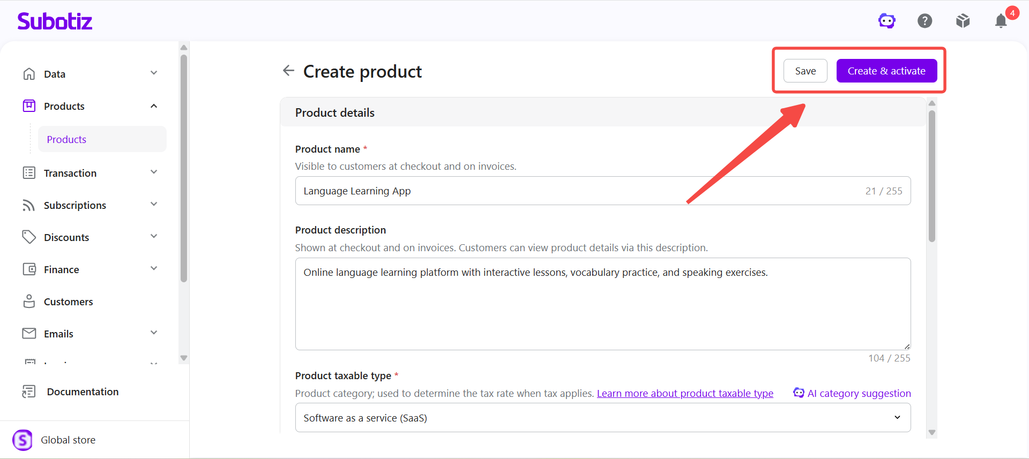Click the AI category suggestion icon
Viewport: 1029px width, 459px height.
click(799, 393)
